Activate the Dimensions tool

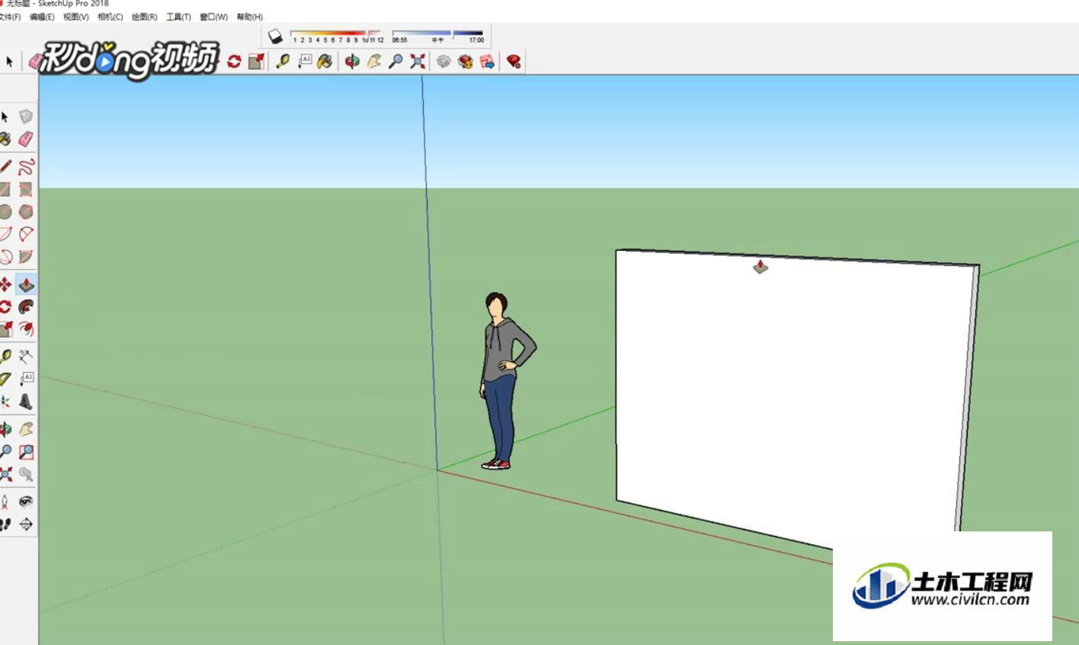(x=26, y=356)
